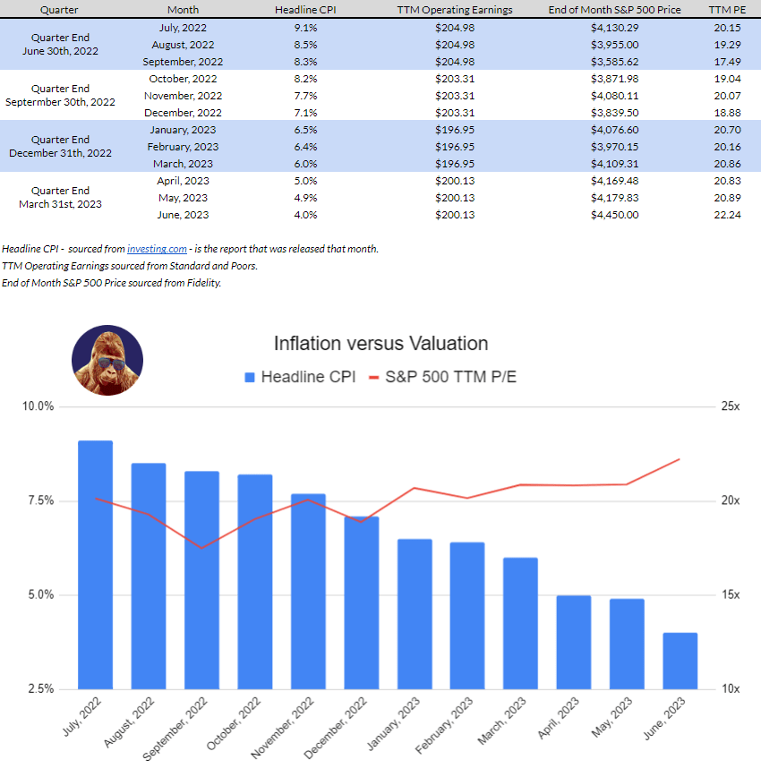Click the red S&P 500 TTM P/E legend marker
This screenshot has width=761, height=777.
(x=373, y=377)
